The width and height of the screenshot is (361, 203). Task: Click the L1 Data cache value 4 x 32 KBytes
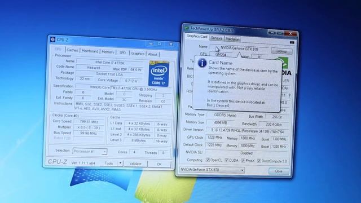click(x=139, y=123)
